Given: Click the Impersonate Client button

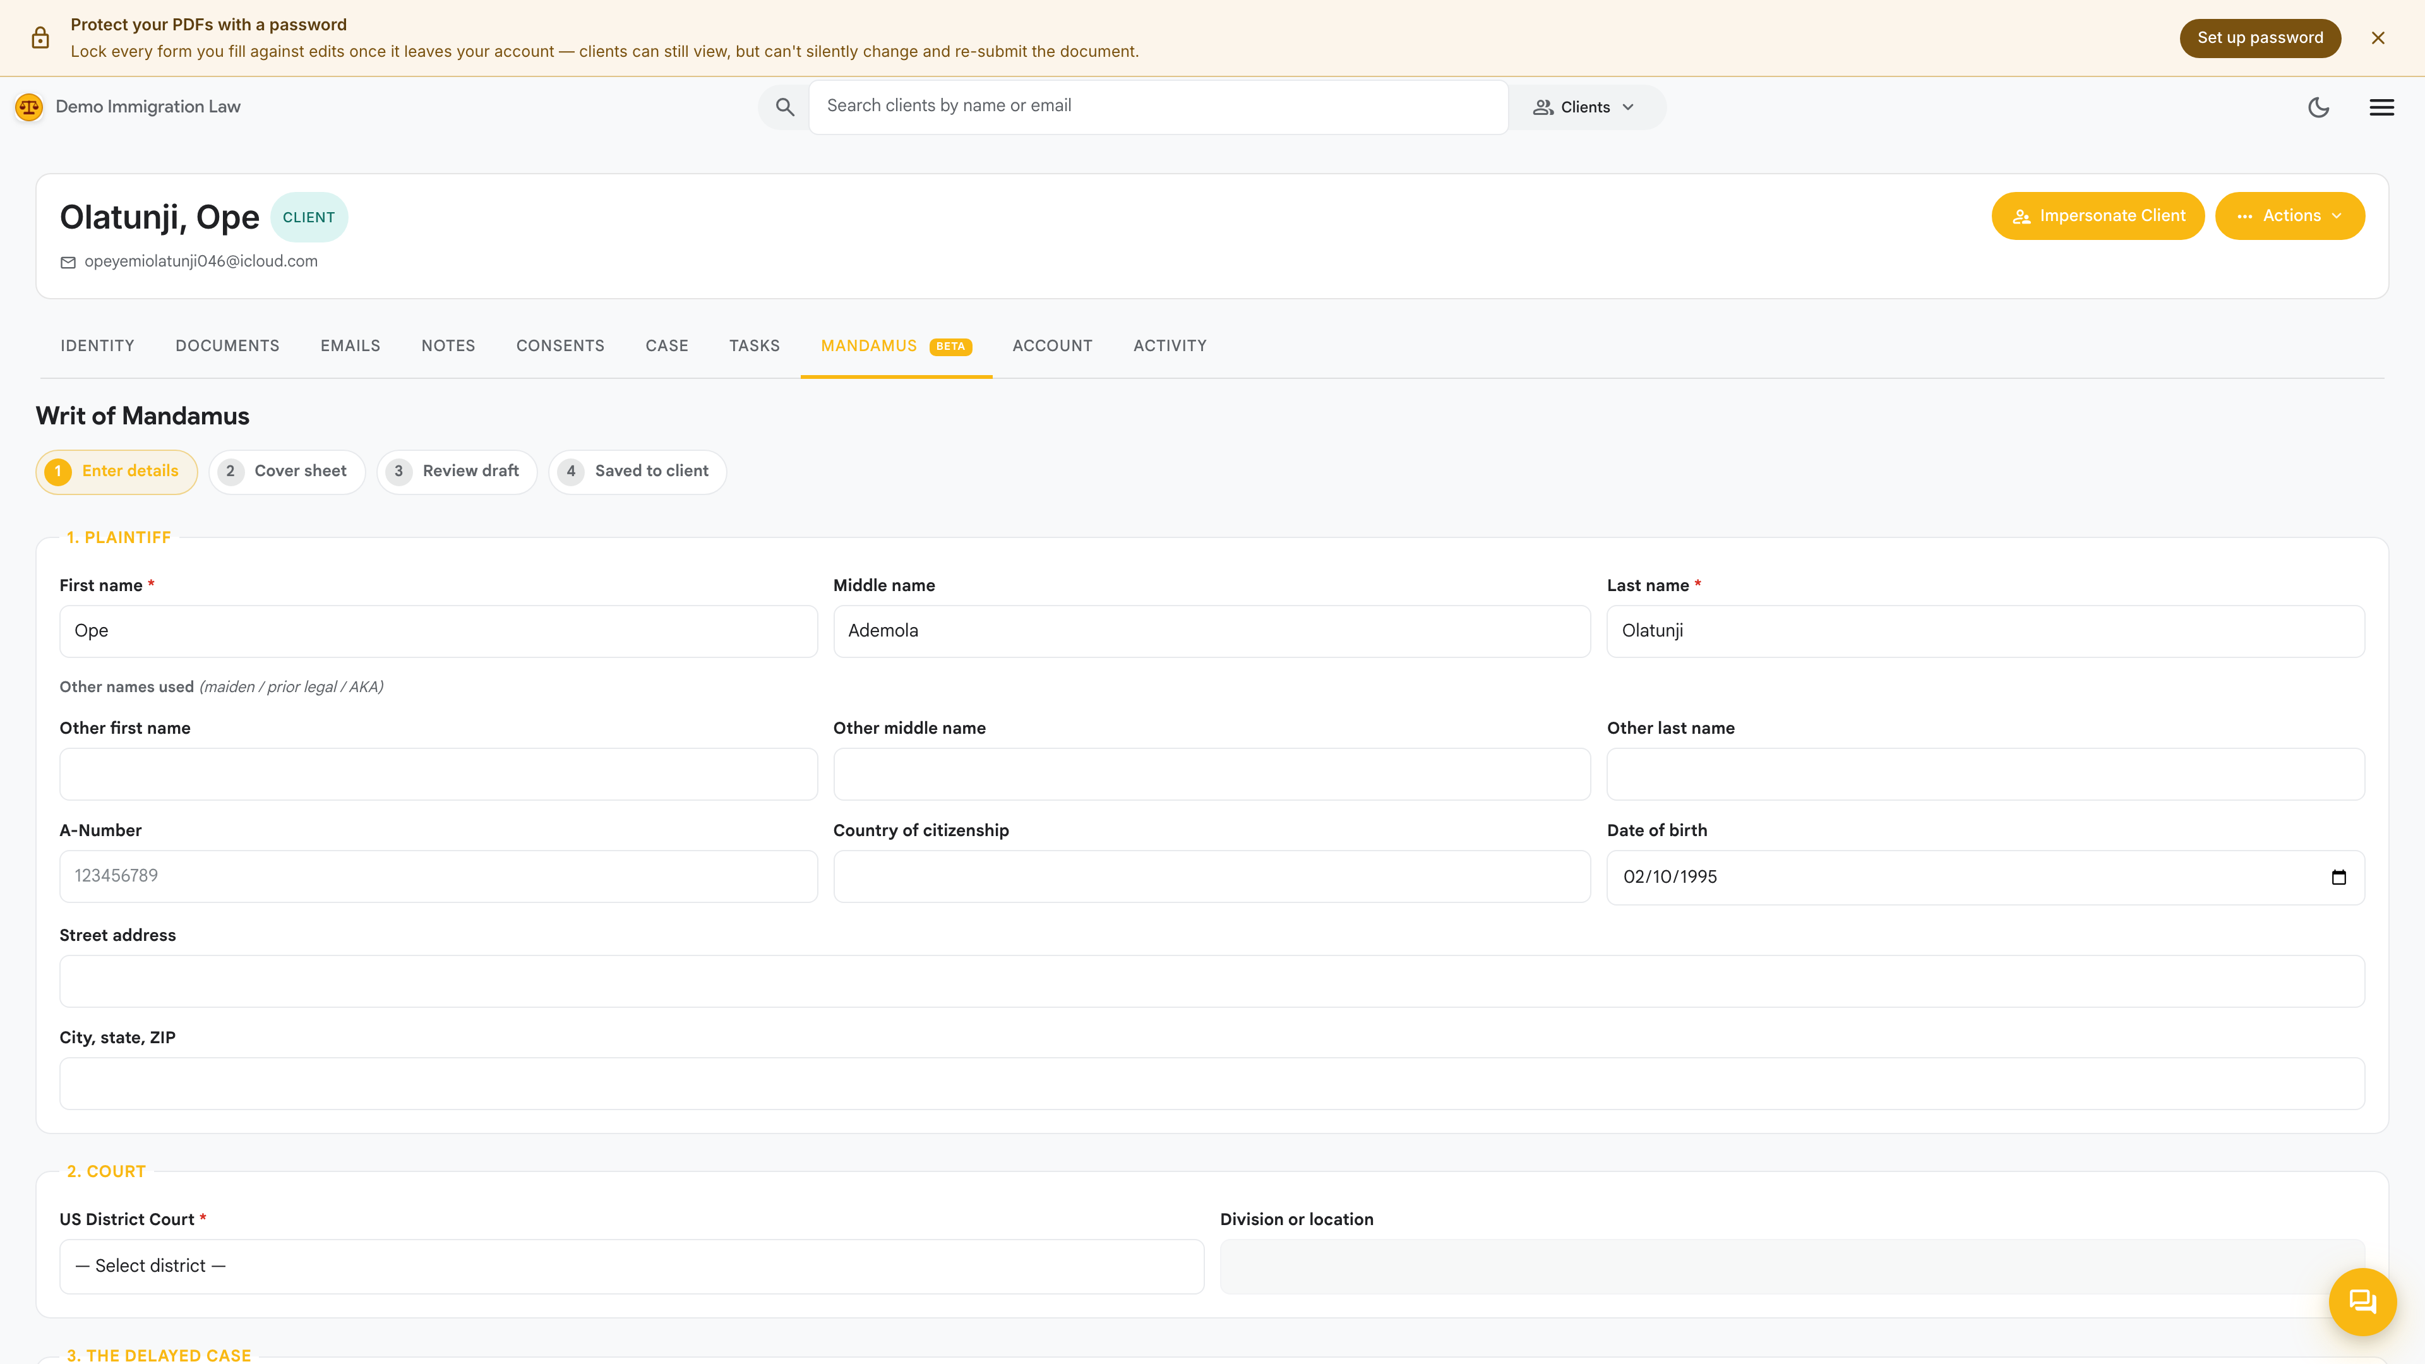Looking at the screenshot, I should [x=2097, y=215].
